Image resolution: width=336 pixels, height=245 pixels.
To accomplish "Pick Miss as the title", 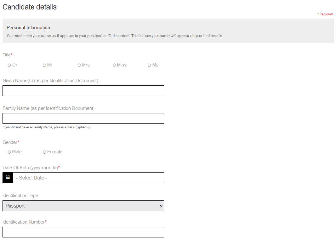I will pyautogui.click(x=115, y=65).
